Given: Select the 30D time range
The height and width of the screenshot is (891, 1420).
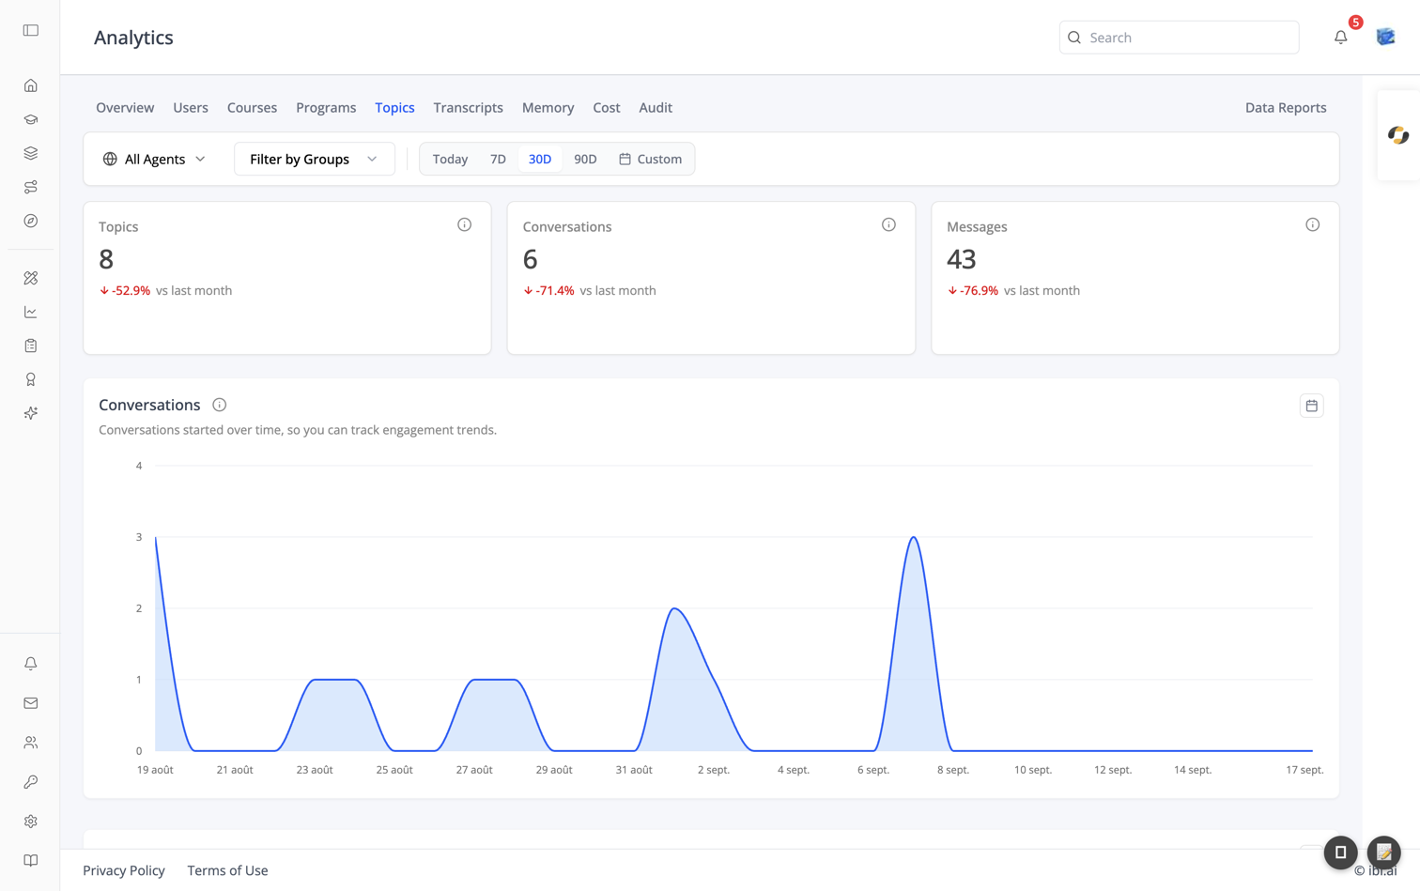Looking at the screenshot, I should point(540,159).
